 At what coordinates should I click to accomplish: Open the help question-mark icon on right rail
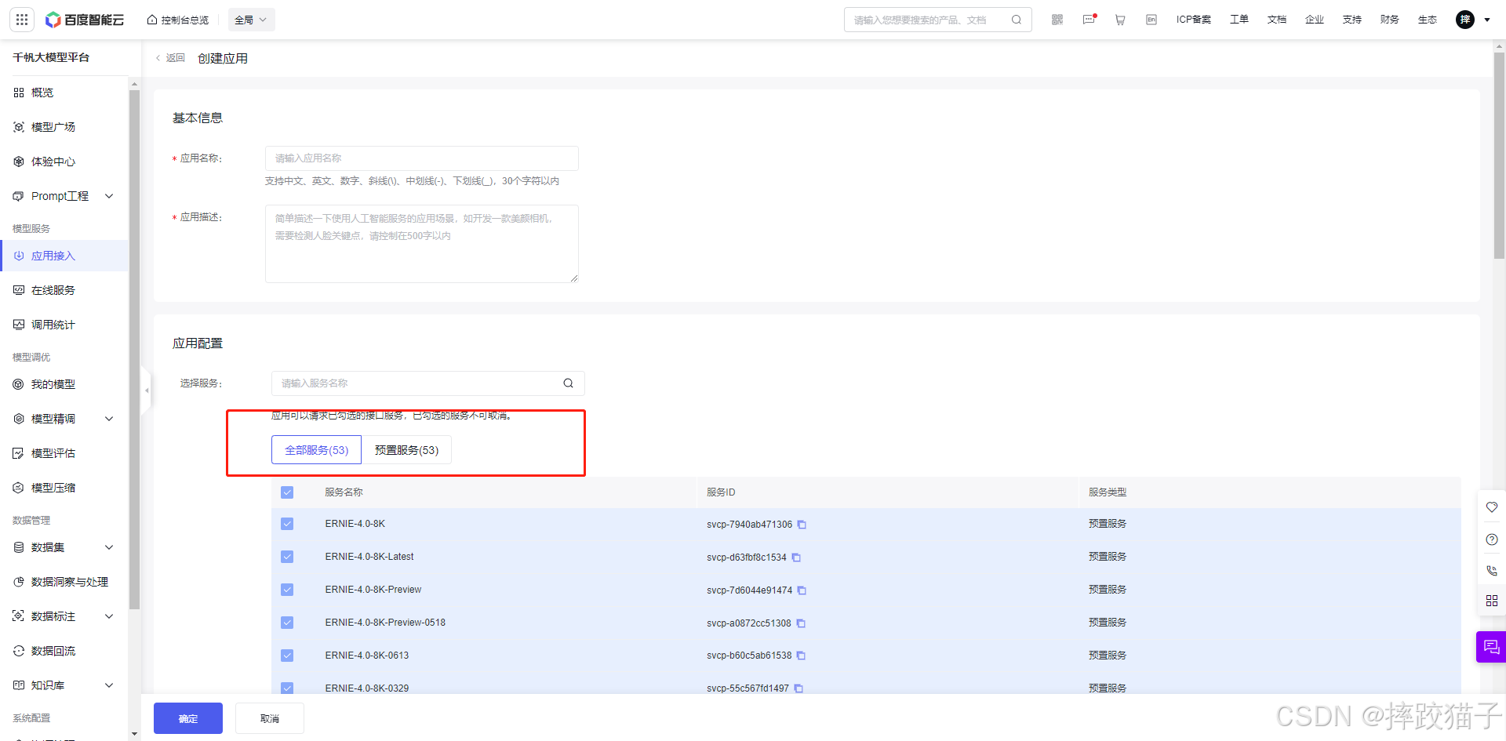click(x=1492, y=539)
